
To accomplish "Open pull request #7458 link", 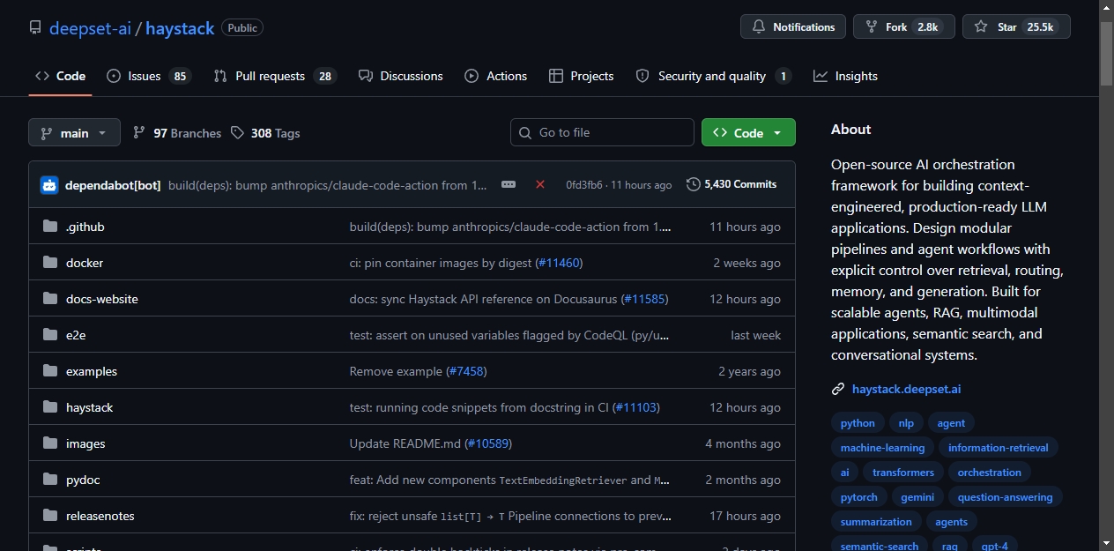I will pos(465,371).
